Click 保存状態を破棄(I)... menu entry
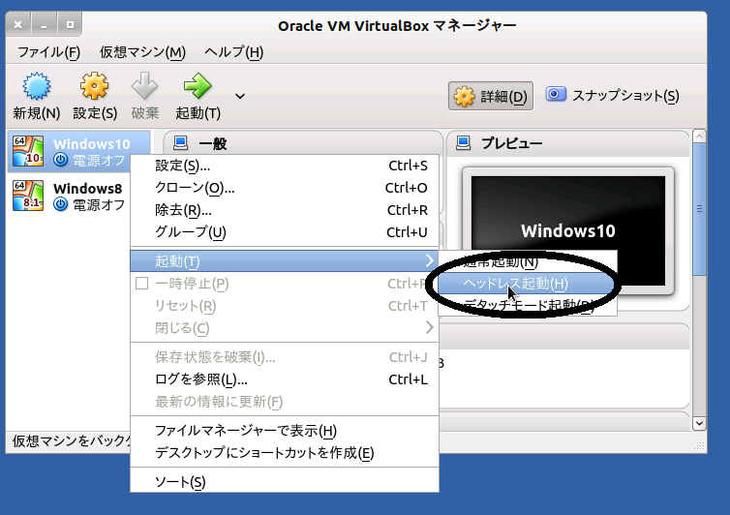730x515 pixels. tap(285, 357)
